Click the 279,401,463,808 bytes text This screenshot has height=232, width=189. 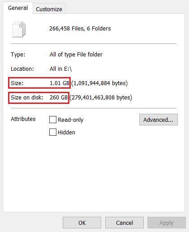[x=101, y=98]
